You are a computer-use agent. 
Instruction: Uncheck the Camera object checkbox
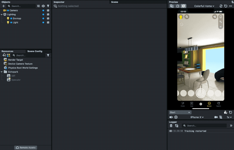[x=48, y=11]
